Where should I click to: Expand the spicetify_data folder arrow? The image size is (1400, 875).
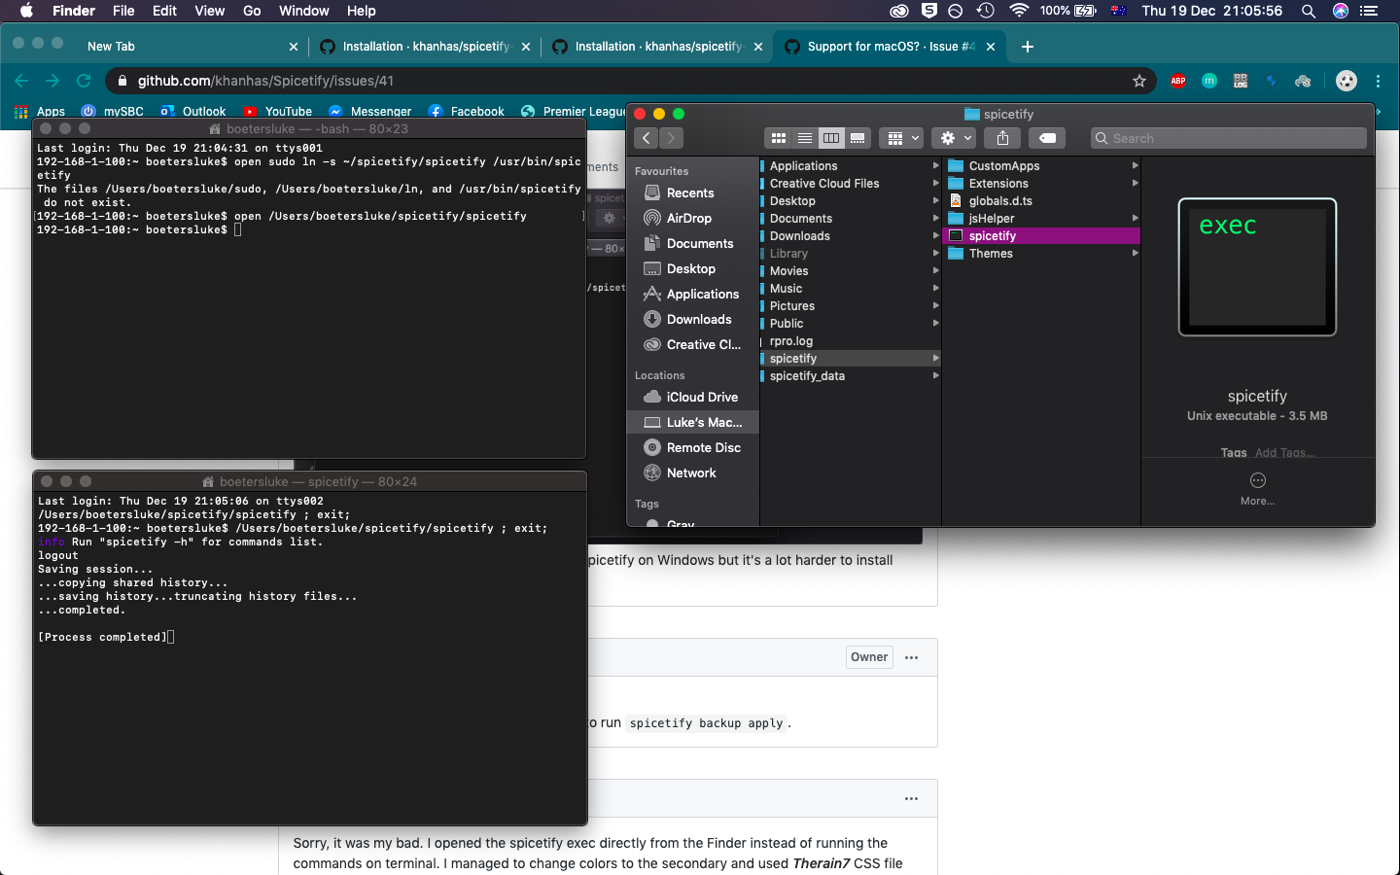pos(935,375)
